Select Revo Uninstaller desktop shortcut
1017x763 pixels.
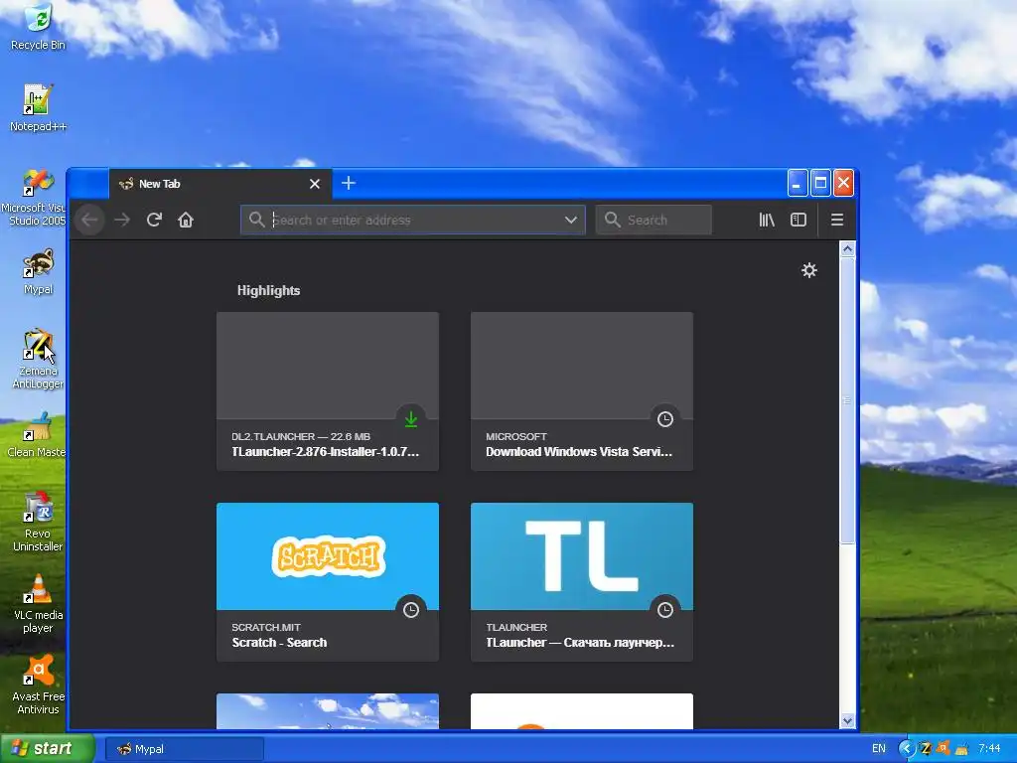[x=39, y=523]
